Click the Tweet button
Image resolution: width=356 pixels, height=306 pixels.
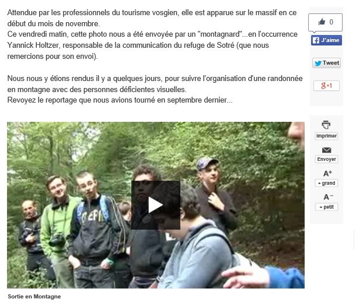click(326, 63)
